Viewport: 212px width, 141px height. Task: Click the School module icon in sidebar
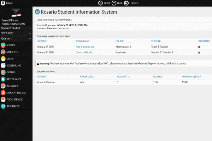3,45
